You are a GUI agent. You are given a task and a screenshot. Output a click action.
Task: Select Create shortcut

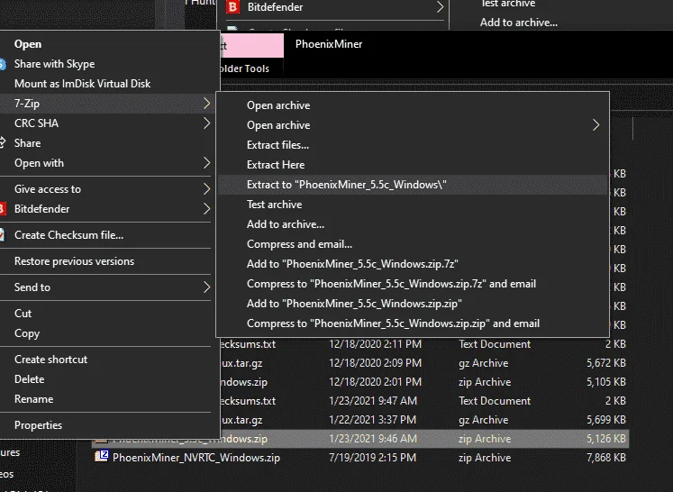tap(107, 360)
